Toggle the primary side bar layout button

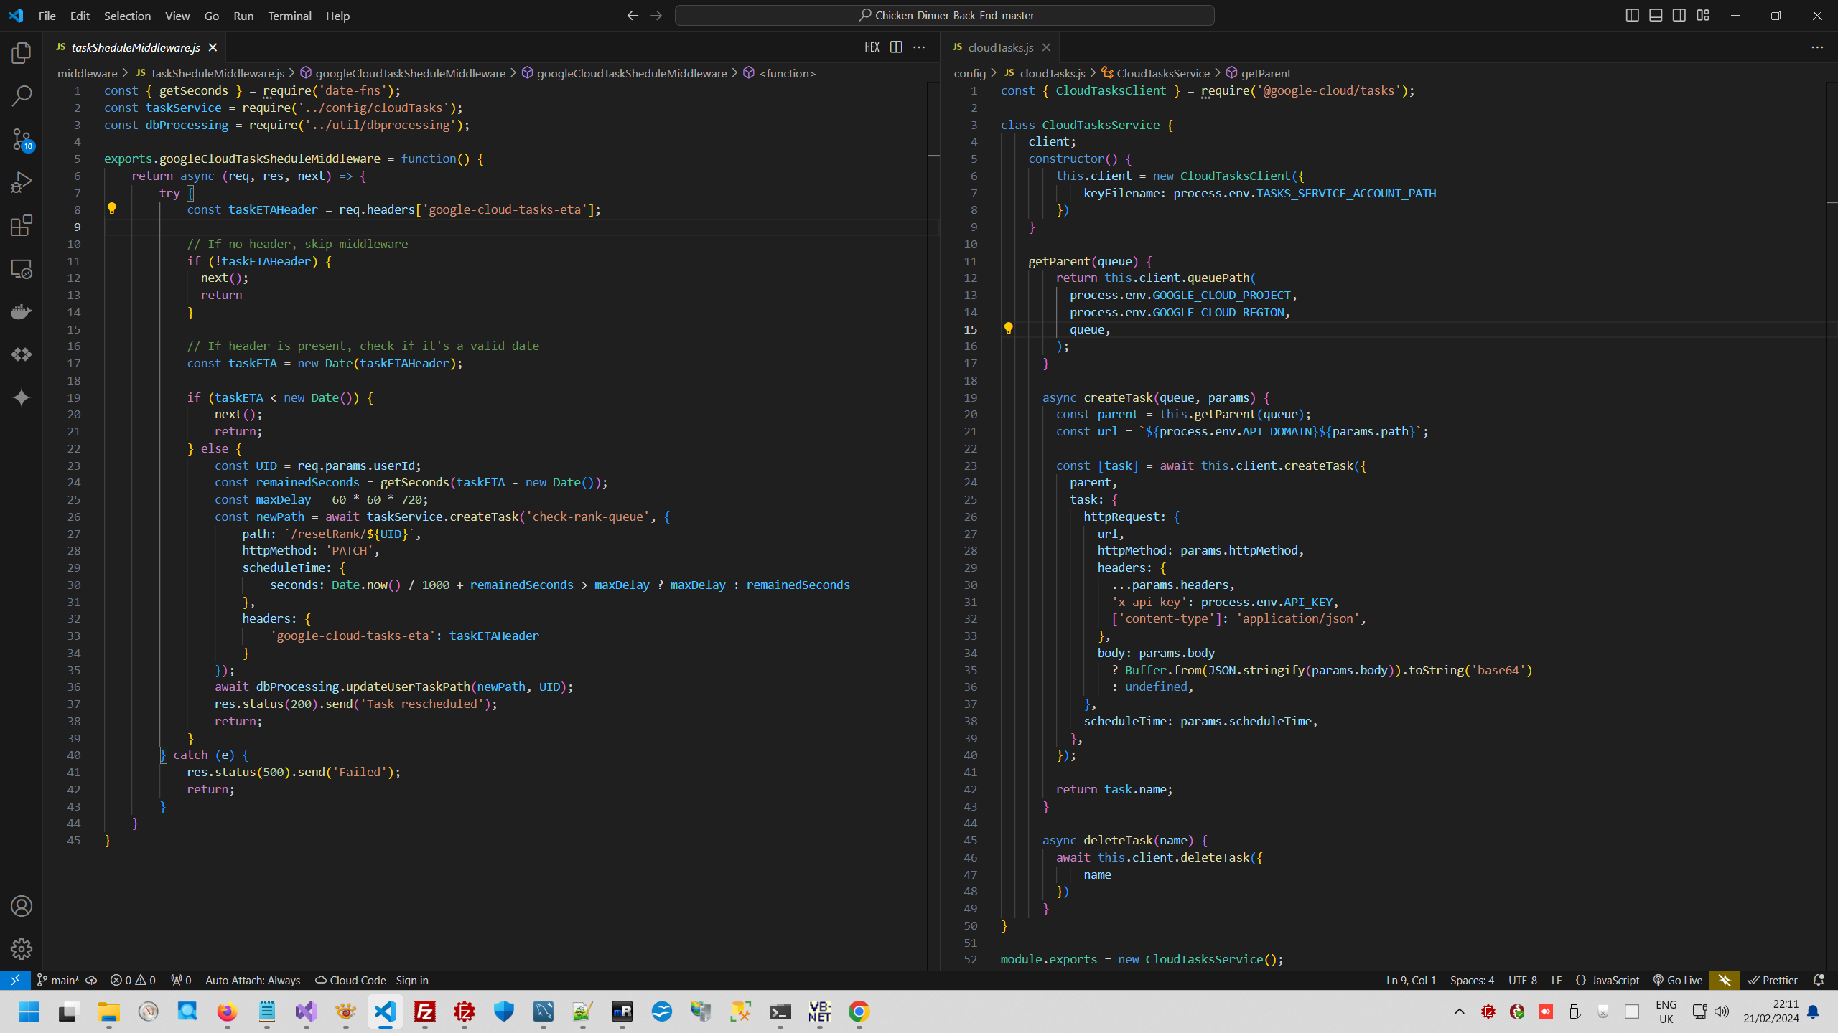pyautogui.click(x=1632, y=15)
